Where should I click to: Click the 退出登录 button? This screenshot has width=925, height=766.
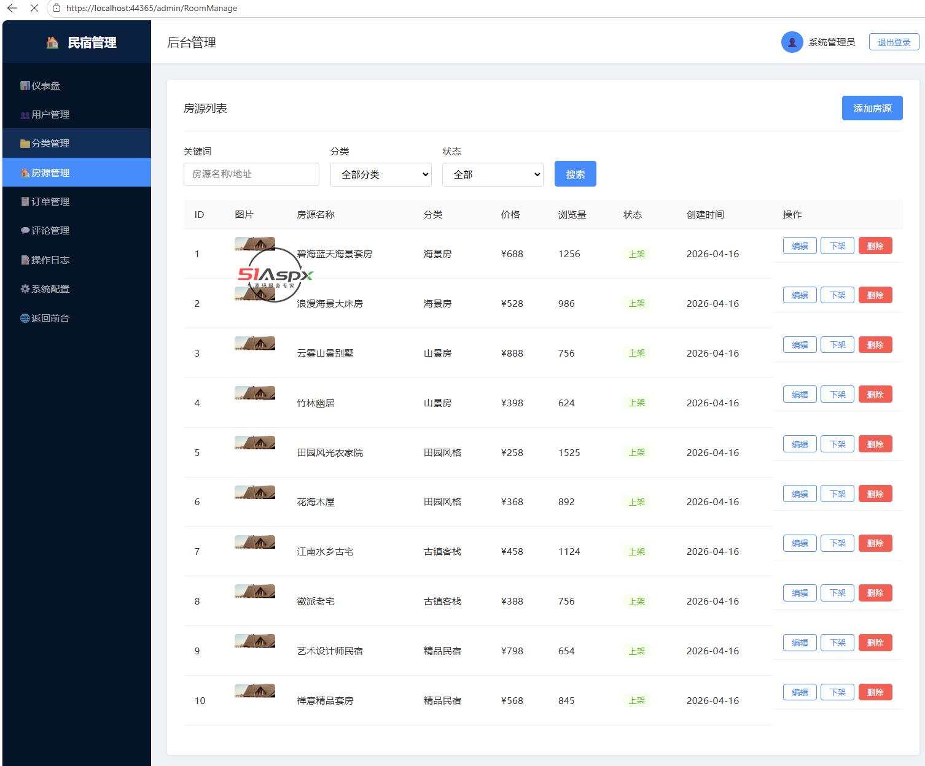(894, 42)
